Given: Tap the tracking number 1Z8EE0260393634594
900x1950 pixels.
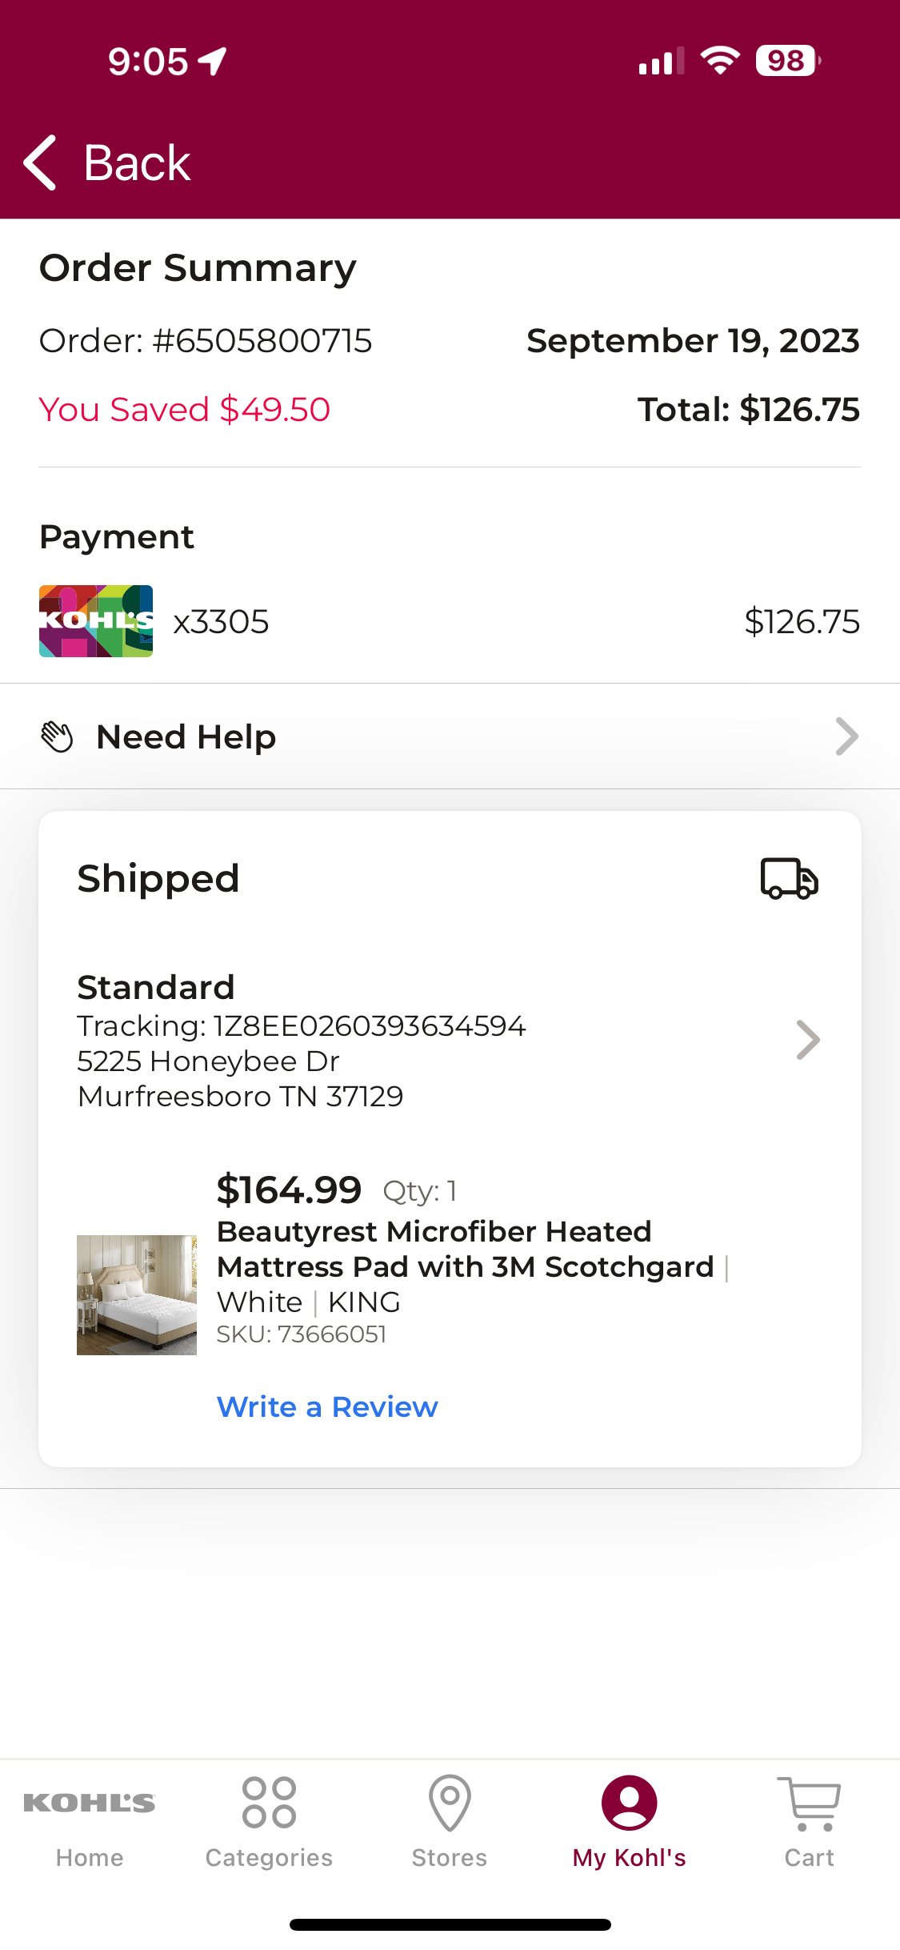Looking at the screenshot, I should pos(369,1025).
